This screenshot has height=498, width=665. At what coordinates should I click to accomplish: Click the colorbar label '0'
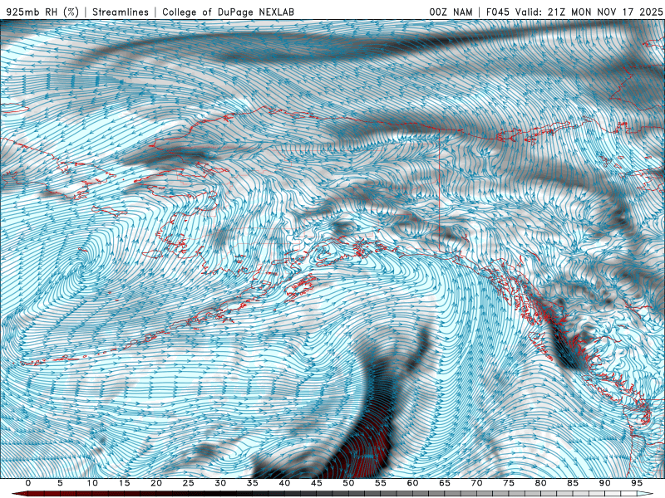point(28,483)
